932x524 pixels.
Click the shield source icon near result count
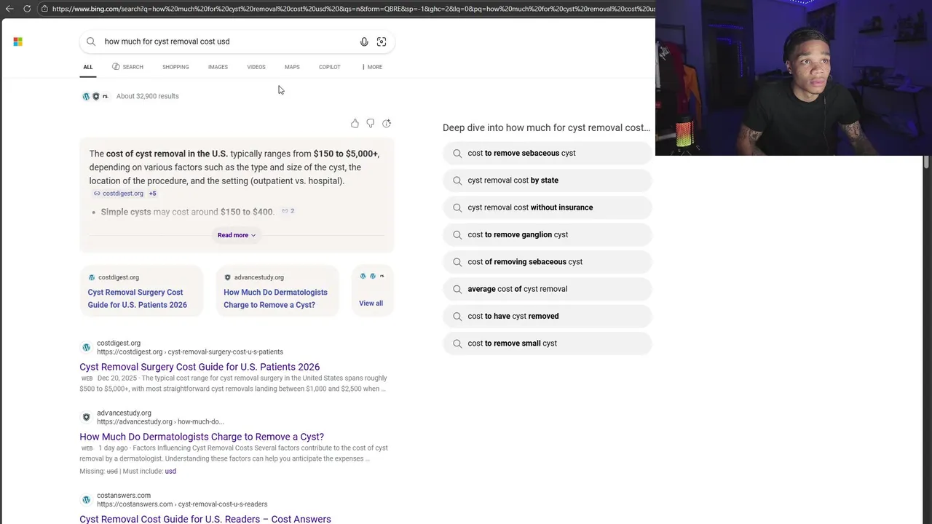point(95,96)
